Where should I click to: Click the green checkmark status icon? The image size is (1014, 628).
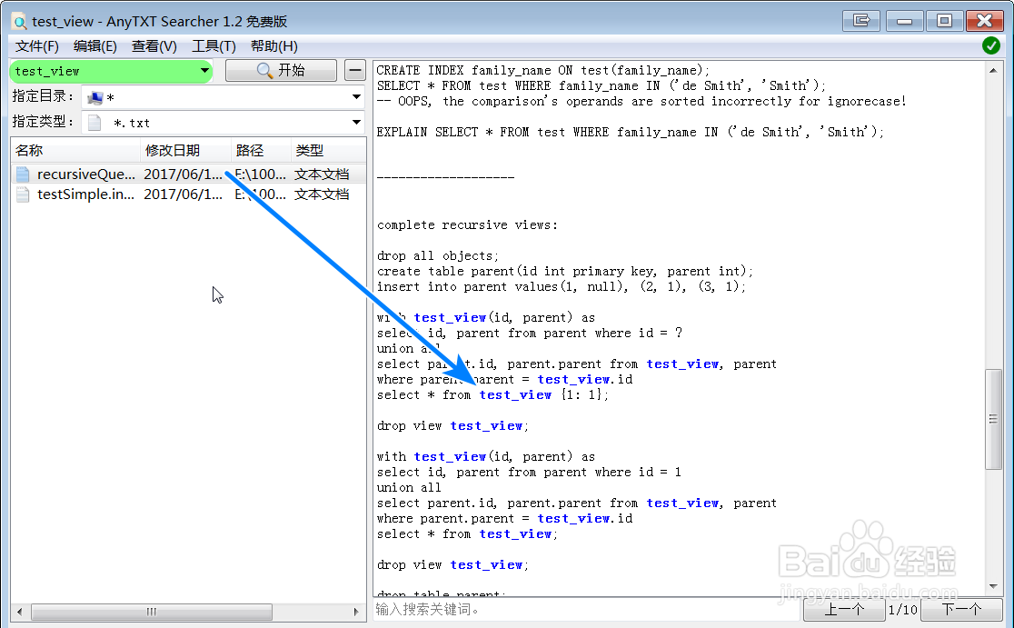990,46
